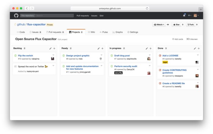Switch to the Code tab
Image resolution: width=213 pixels, height=134 pixels.
coord(21,32)
